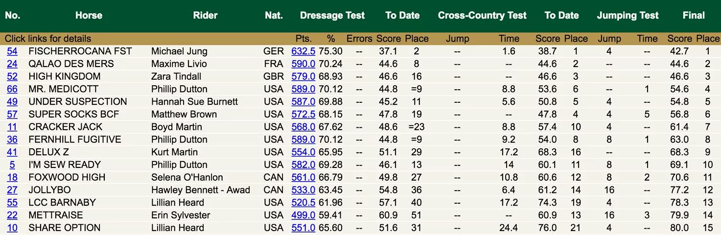Click dressage points 582.0 link
Image resolution: width=721 pixels, height=235 pixels.
(x=303, y=165)
